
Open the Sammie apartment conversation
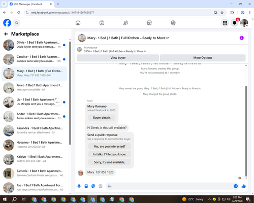pyautogui.click(x=34, y=174)
